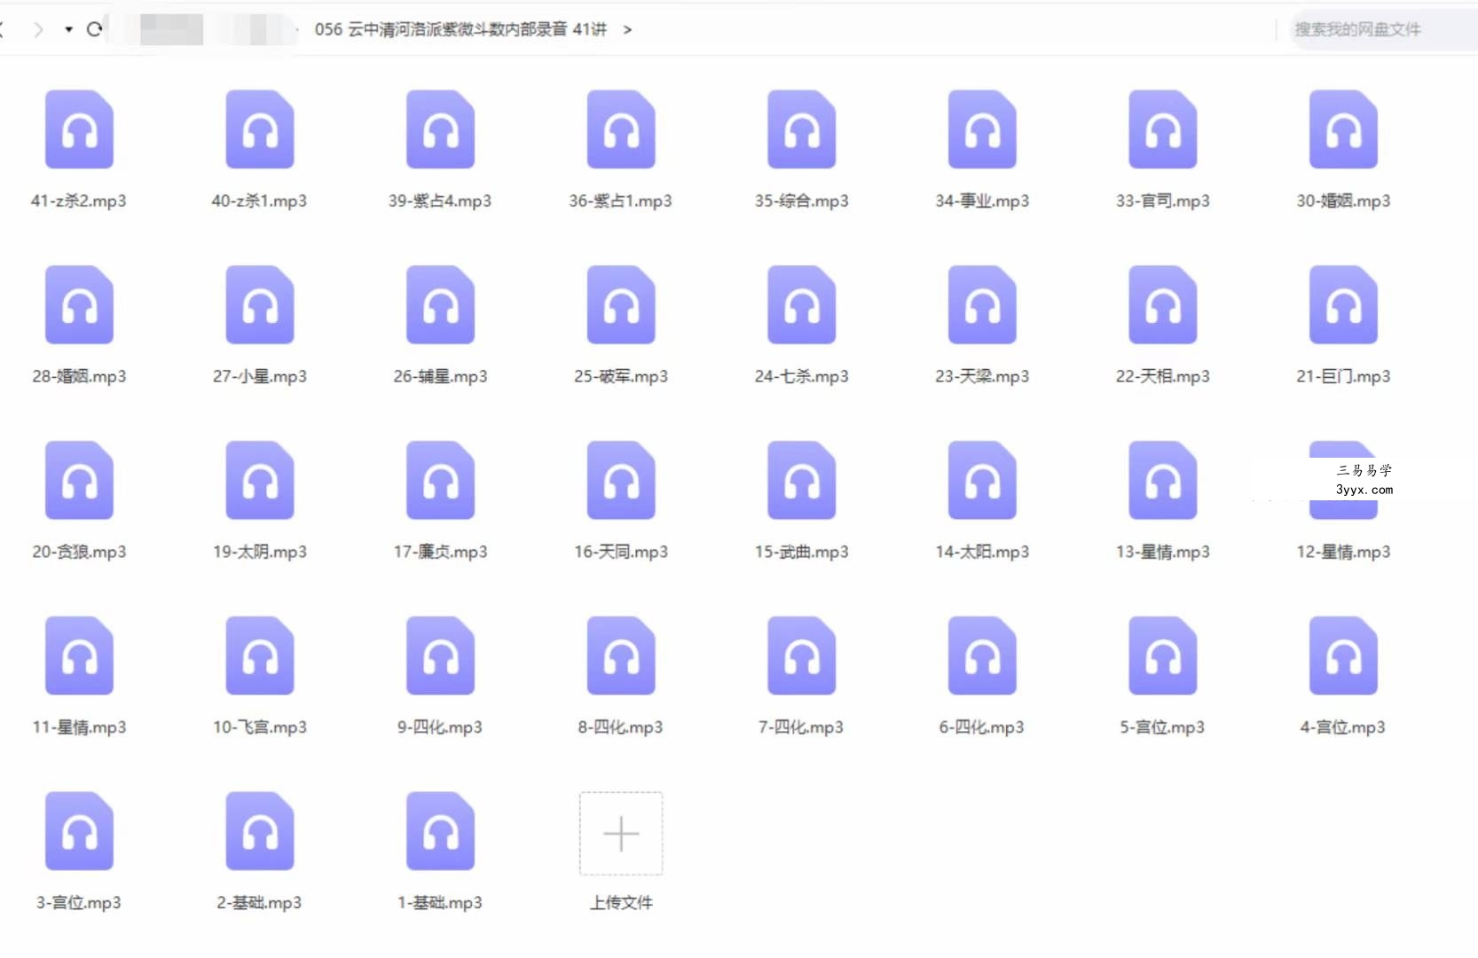Click the 21-巨门.mp3 file name
Viewport: 1478px width, 958px height.
pos(1343,376)
